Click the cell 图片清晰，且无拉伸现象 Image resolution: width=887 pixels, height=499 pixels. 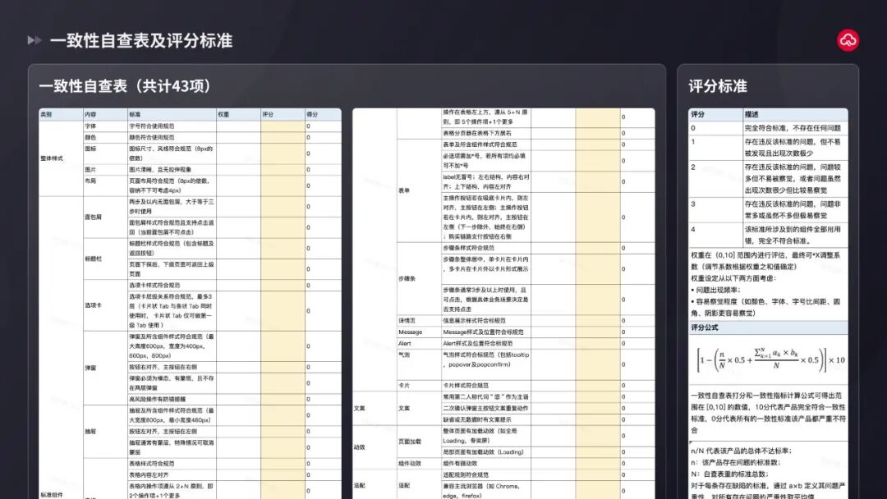(172, 170)
